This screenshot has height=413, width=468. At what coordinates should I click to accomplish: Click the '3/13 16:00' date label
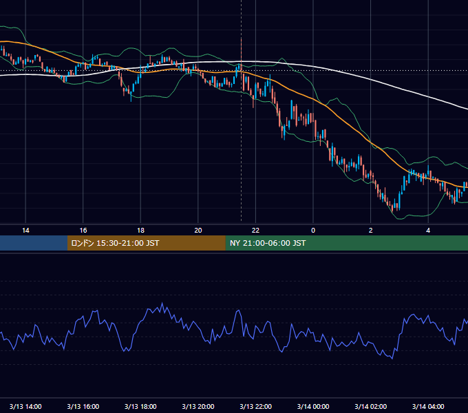(x=83, y=406)
